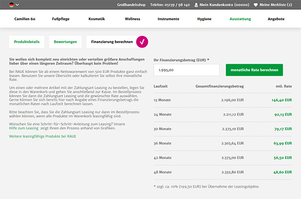This screenshot has height=199, width=301.
Task: Open the Fußpflege menu
Action: click(61, 19)
